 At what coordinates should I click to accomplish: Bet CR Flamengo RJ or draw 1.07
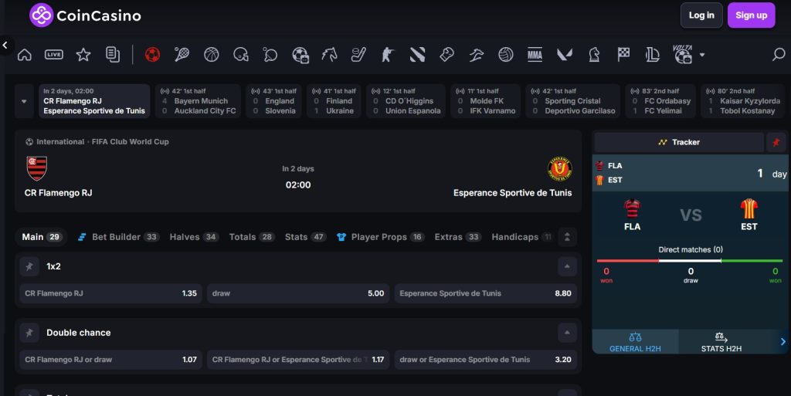pyautogui.click(x=111, y=360)
